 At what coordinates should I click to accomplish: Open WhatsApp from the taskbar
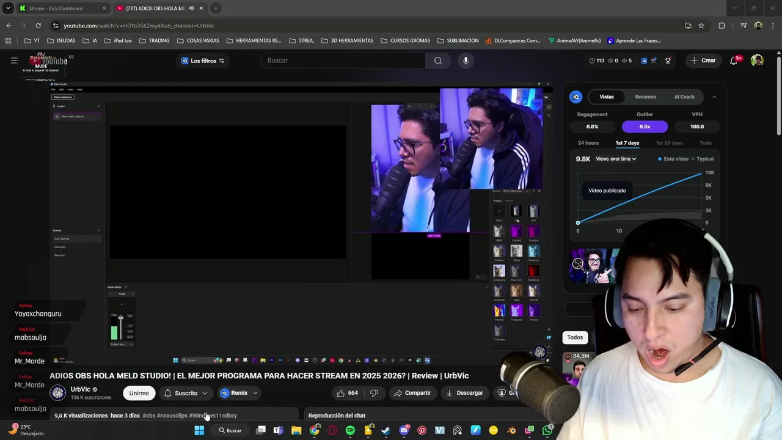[x=547, y=430]
